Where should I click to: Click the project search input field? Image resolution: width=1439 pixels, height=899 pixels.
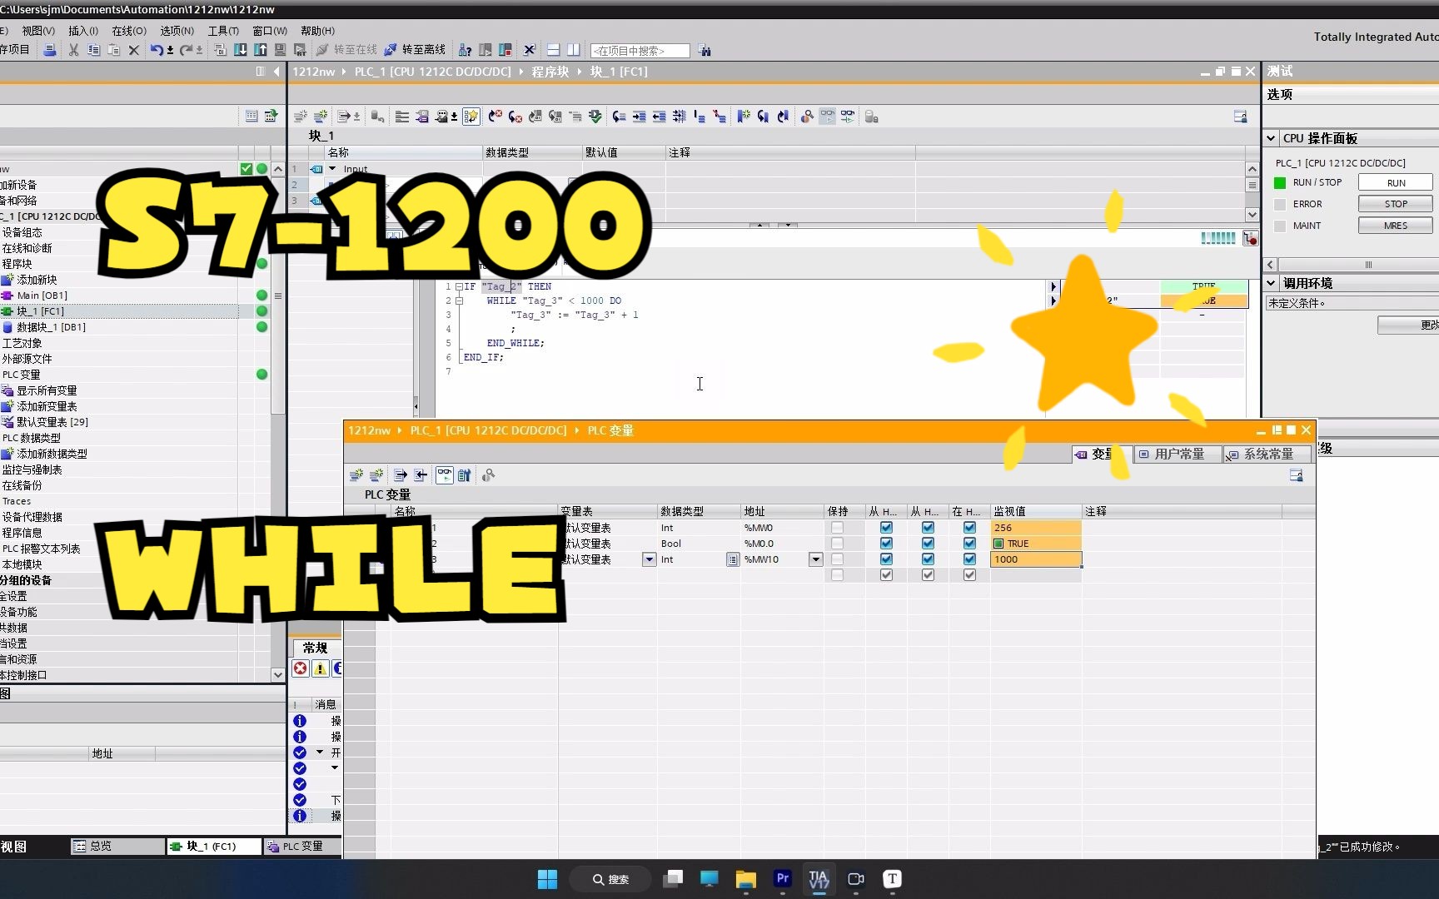coord(640,51)
